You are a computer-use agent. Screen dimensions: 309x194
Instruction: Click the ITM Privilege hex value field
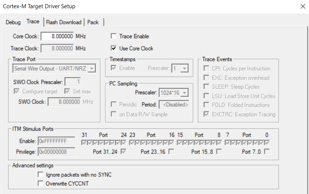pyautogui.click(x=56, y=151)
